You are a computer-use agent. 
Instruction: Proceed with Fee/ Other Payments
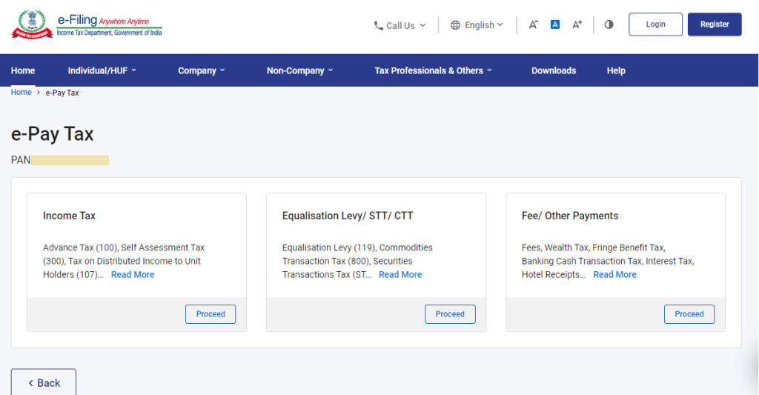point(689,314)
